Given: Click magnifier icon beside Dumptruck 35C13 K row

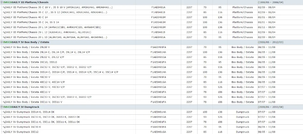Looking at the screenshot, I should 4,117.
